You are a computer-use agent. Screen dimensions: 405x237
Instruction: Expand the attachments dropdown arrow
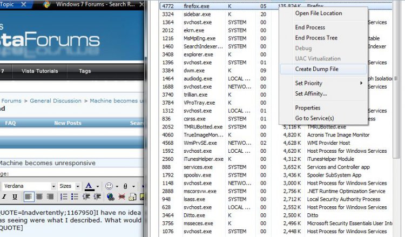click(133, 186)
